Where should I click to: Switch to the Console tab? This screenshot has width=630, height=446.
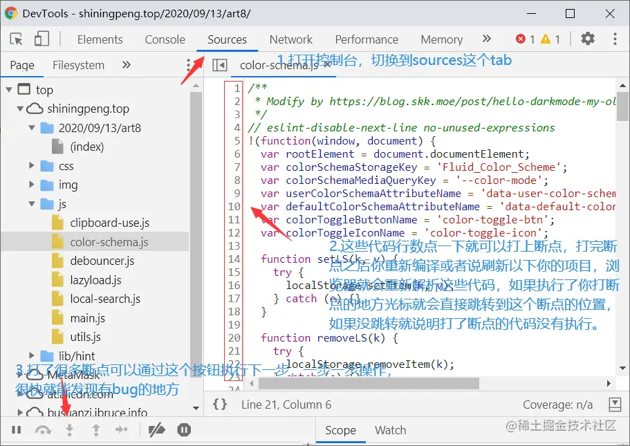[x=165, y=39]
